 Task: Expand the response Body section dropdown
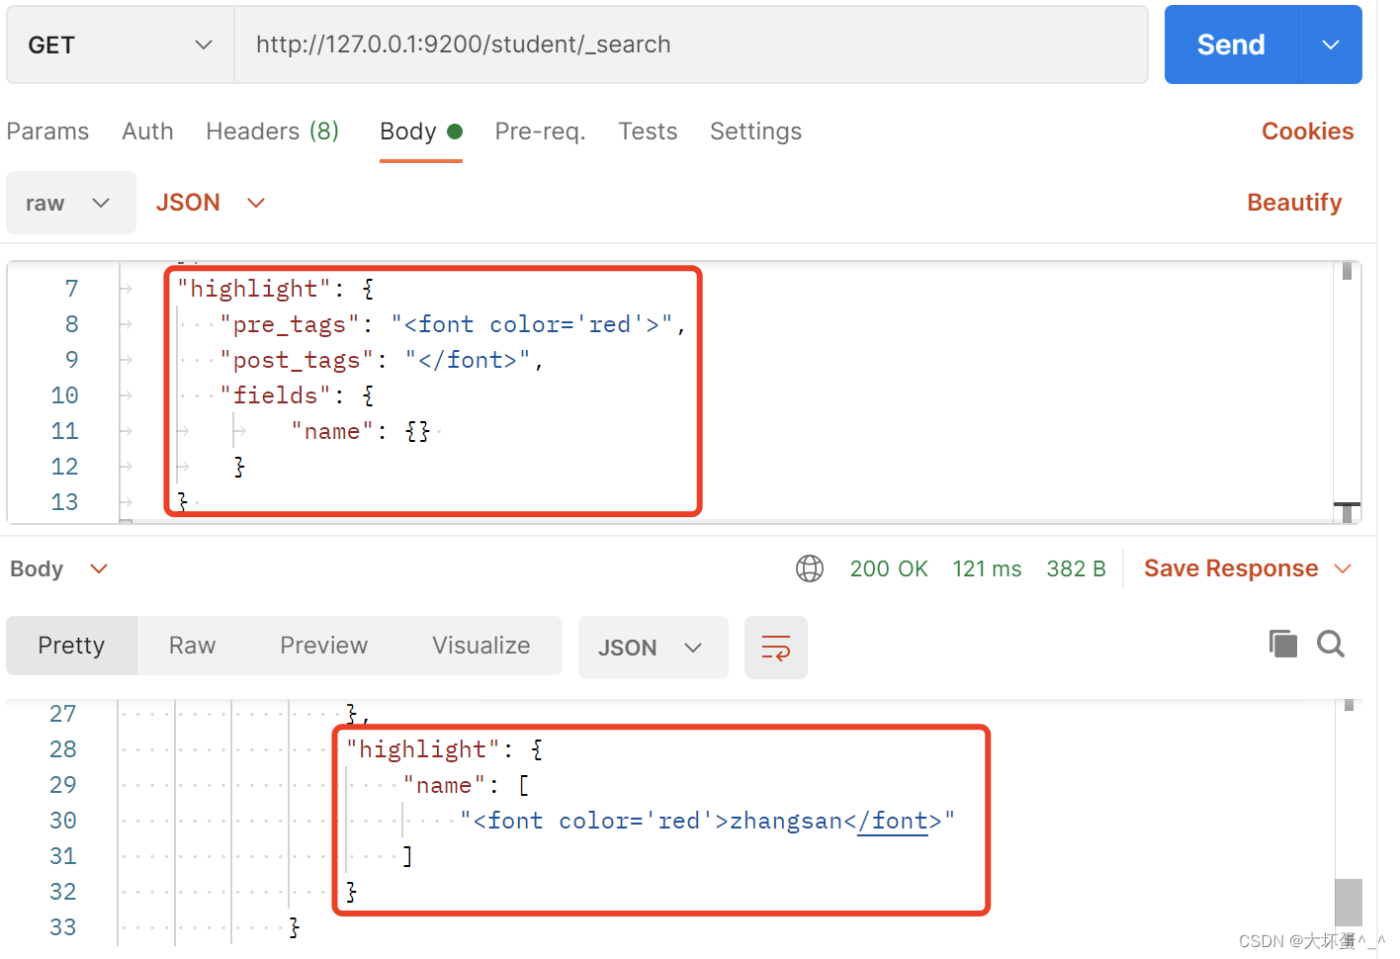click(x=58, y=568)
